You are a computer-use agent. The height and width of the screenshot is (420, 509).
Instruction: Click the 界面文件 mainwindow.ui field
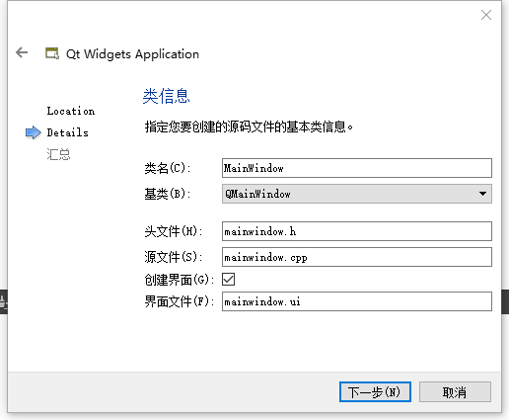(x=357, y=301)
